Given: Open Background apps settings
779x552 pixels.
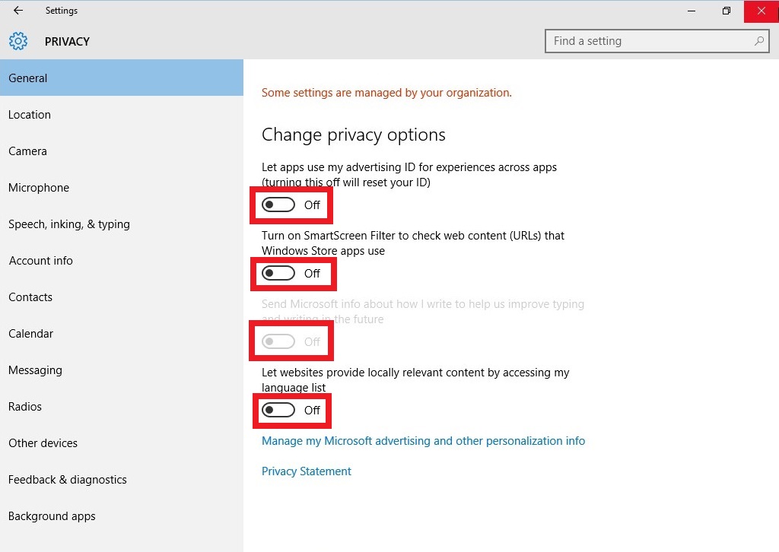Looking at the screenshot, I should 52,516.
